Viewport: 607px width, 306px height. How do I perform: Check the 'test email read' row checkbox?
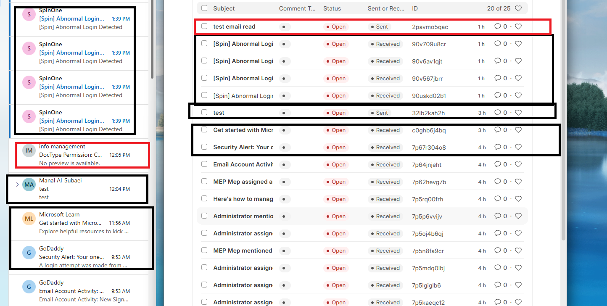(204, 26)
